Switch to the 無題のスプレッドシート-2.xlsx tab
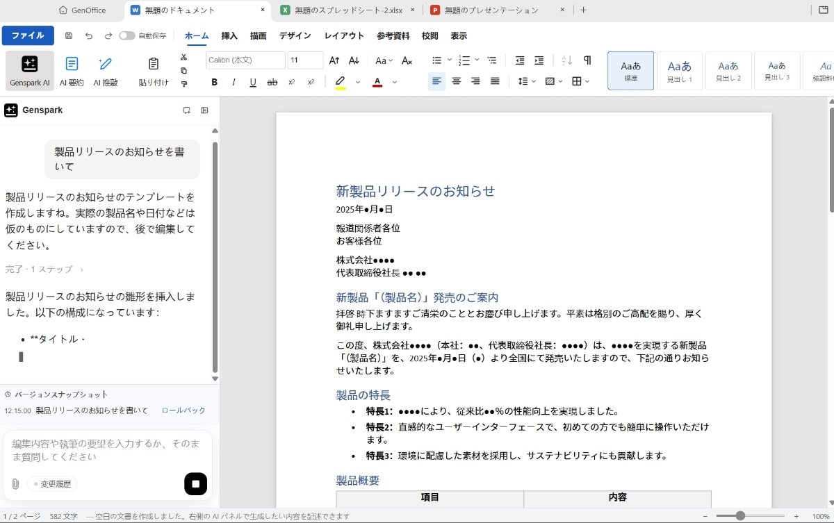This screenshot has height=523, width=834. click(x=349, y=10)
